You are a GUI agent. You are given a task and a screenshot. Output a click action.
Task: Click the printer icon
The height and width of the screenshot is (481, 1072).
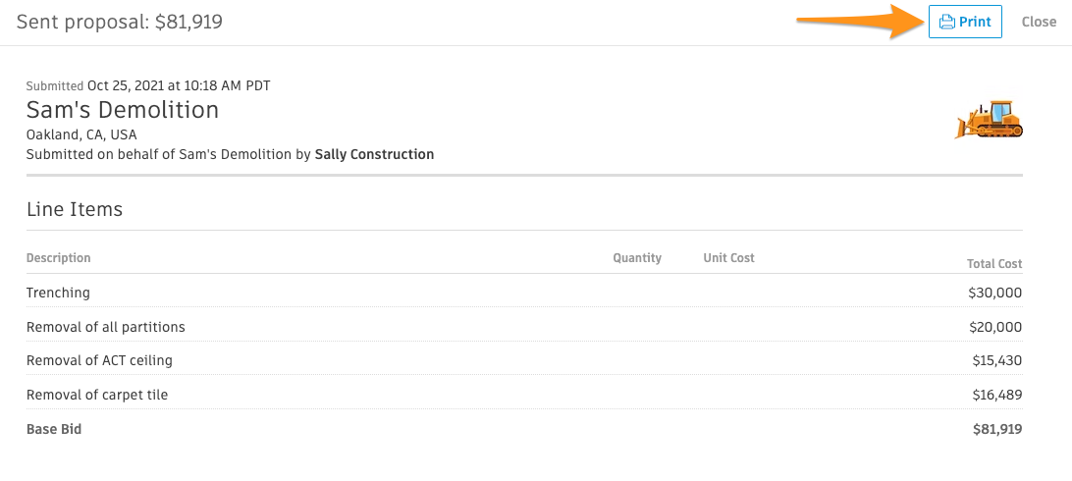[946, 22]
